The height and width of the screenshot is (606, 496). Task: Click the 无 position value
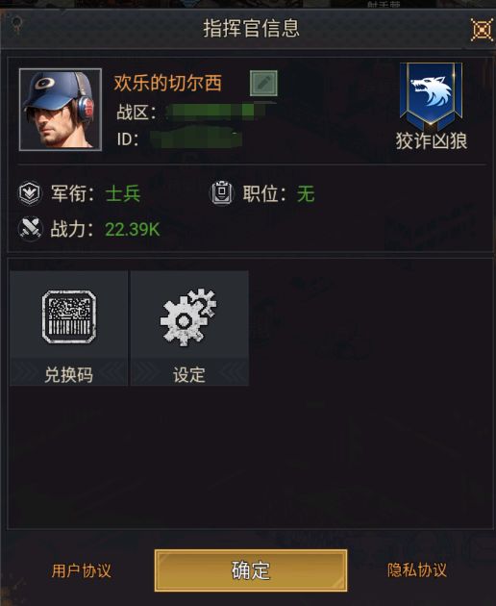point(306,193)
